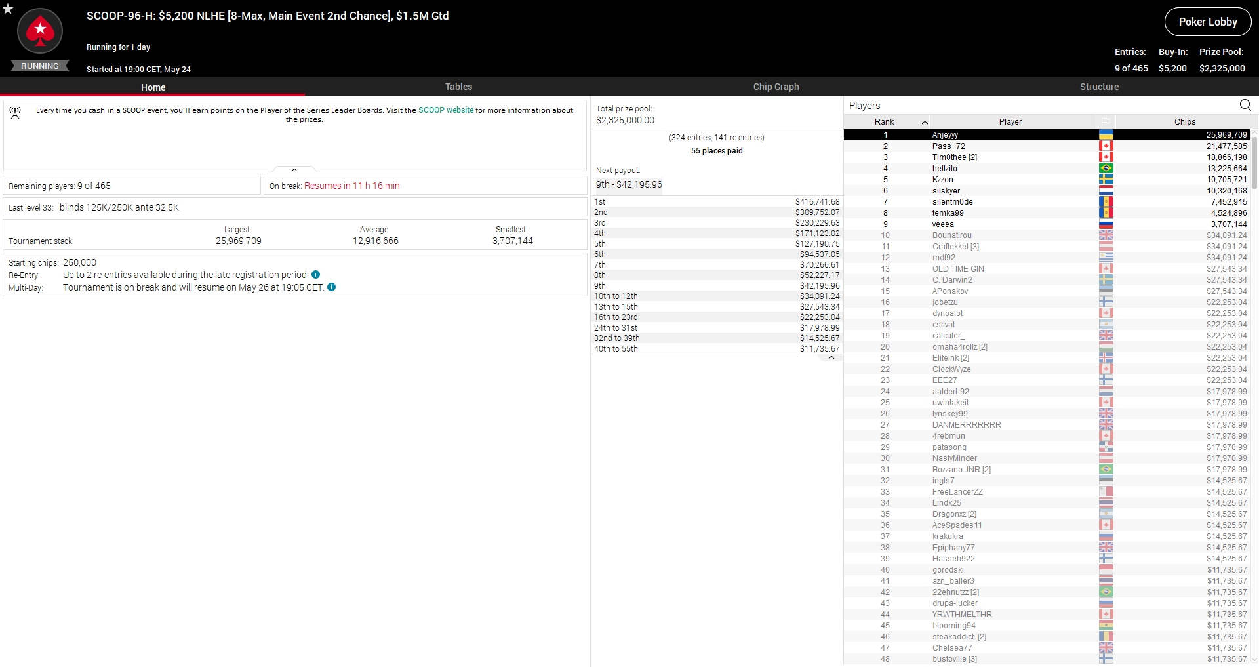Click Tim0thee's flag icon
The height and width of the screenshot is (667, 1259).
(1106, 157)
